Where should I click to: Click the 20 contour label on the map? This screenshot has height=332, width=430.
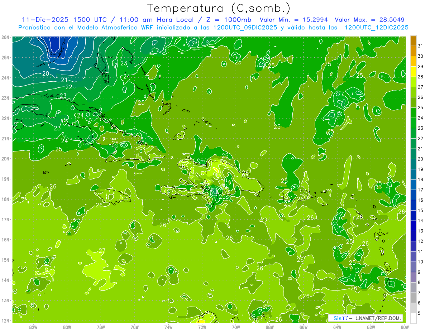46,73
